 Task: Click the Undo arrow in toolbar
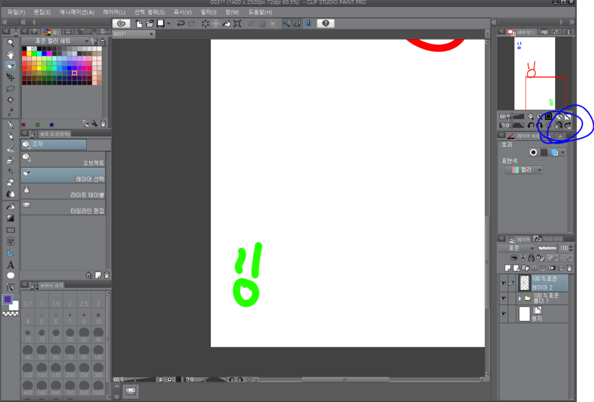pyautogui.click(x=180, y=24)
